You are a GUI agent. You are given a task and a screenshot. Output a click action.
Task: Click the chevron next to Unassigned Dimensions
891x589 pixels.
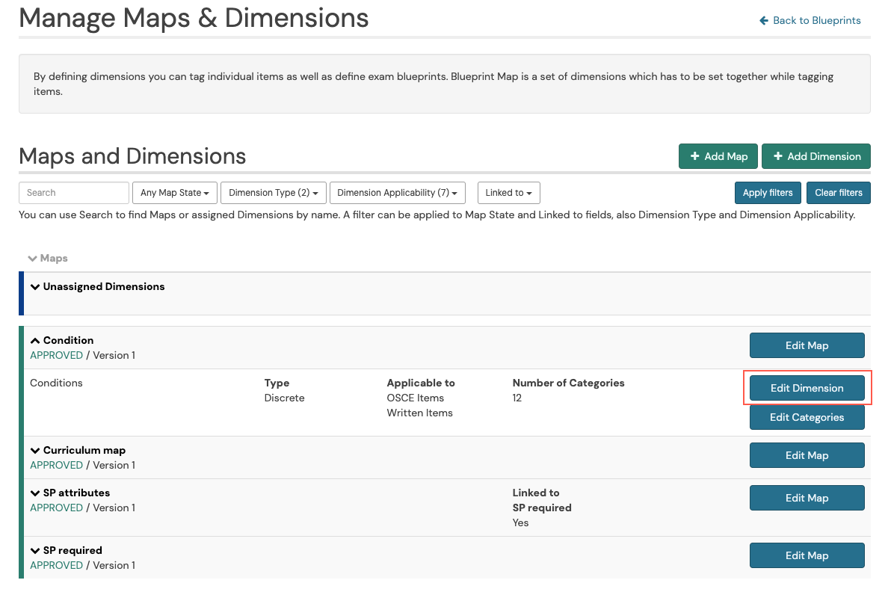coord(35,286)
